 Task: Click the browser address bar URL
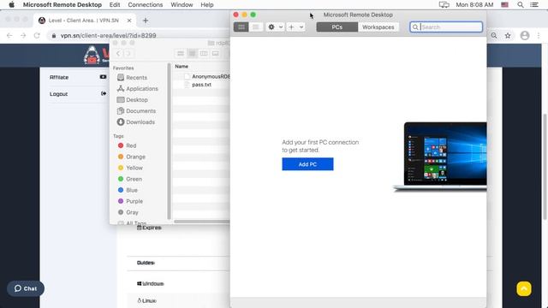(109, 36)
